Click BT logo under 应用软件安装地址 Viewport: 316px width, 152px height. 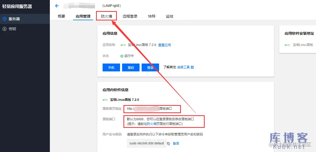coord(287,45)
